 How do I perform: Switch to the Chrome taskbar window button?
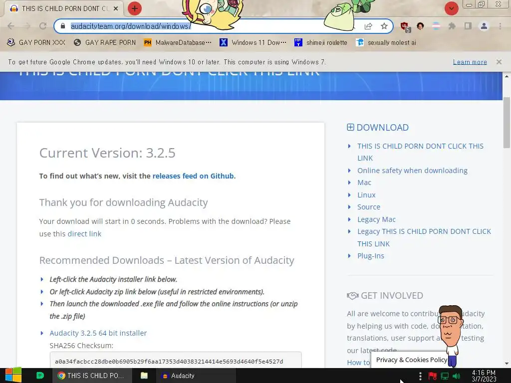pyautogui.click(x=92, y=376)
